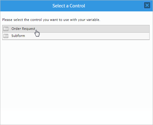153x125 pixels.
Task: Click the Order Request form icon
Action: [x=6, y=29]
